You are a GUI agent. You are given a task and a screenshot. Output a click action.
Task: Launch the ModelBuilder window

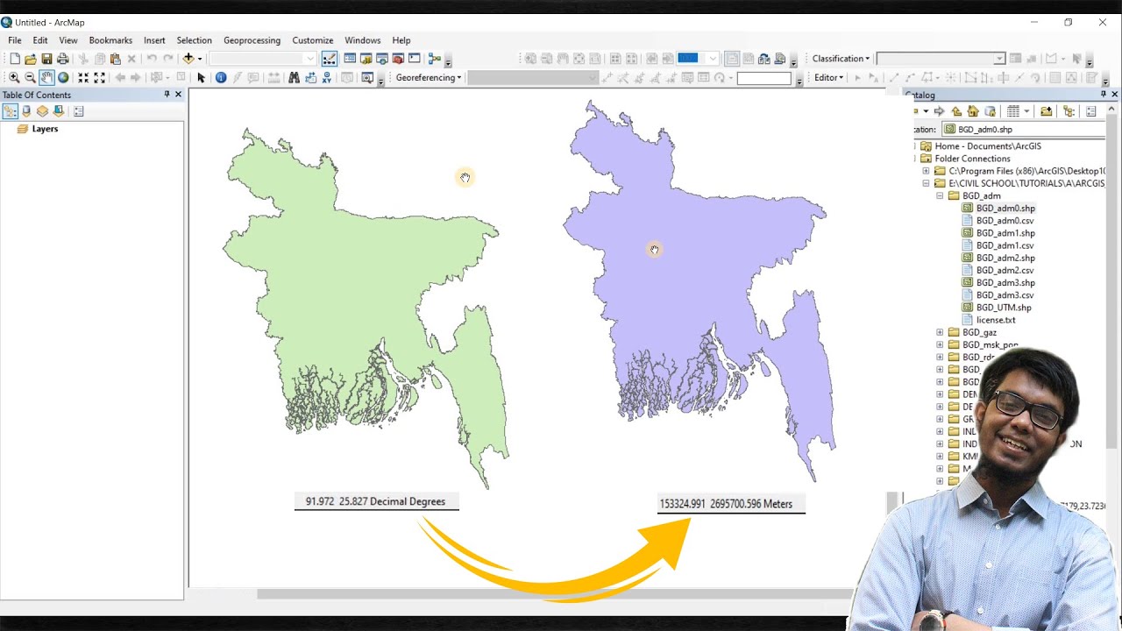[x=435, y=59]
